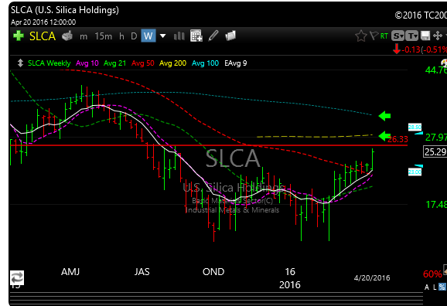Click the SLCA Weekly plot label
This screenshot has height=306, width=447.
pyautogui.click(x=49, y=63)
